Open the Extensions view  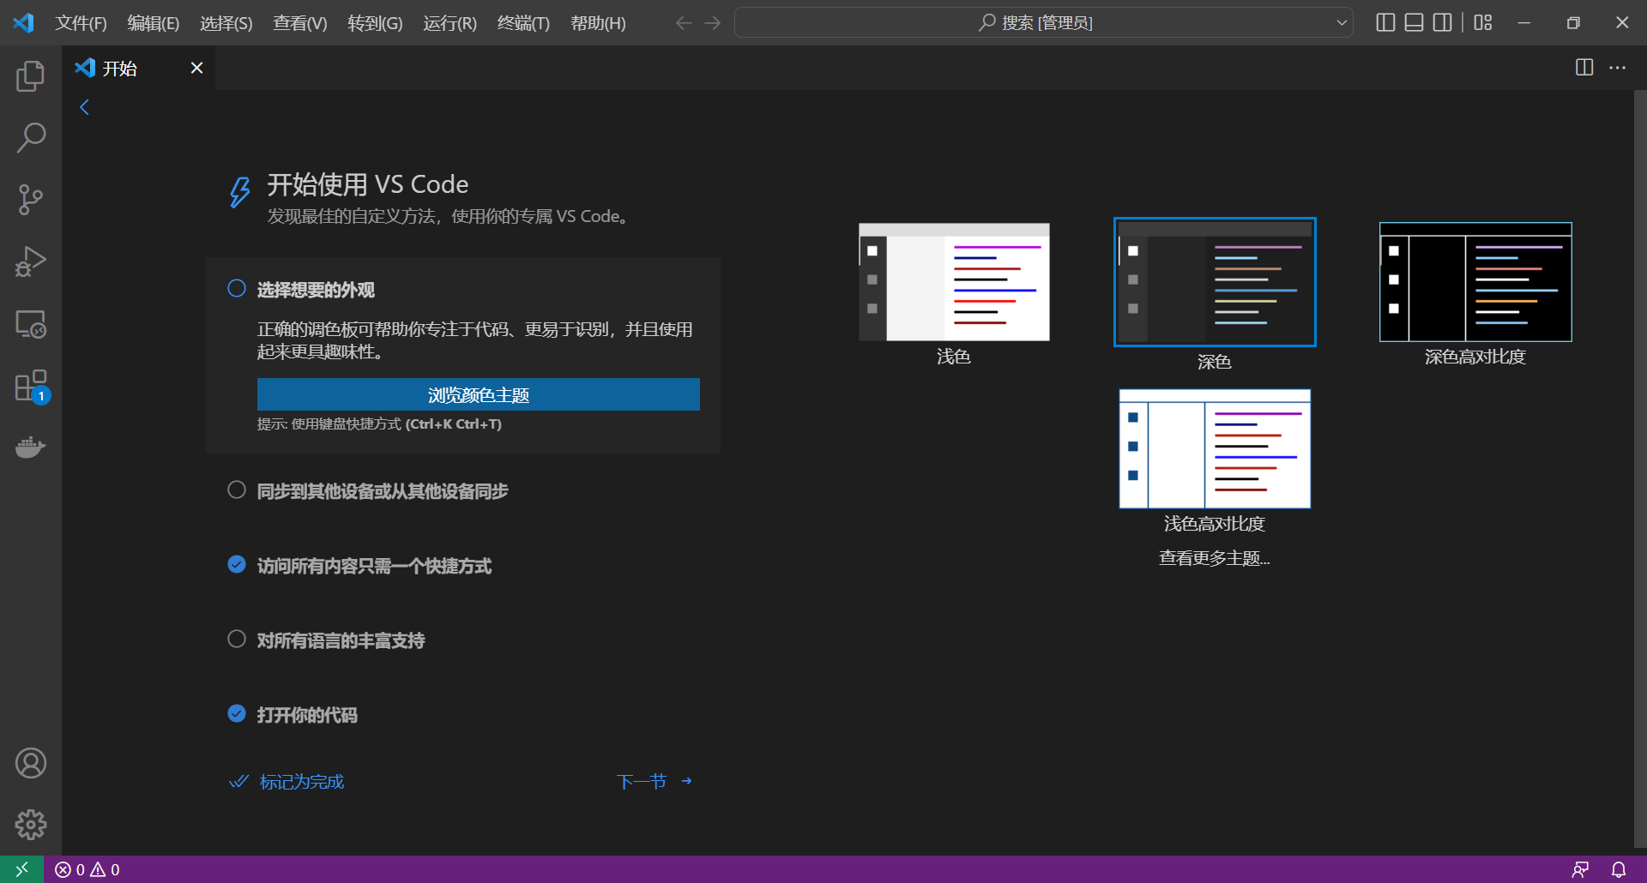[x=31, y=386]
